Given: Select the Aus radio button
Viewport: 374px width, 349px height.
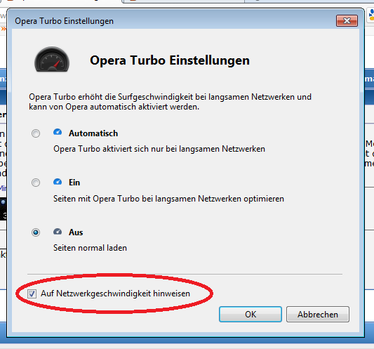Looking at the screenshot, I should click(36, 232).
